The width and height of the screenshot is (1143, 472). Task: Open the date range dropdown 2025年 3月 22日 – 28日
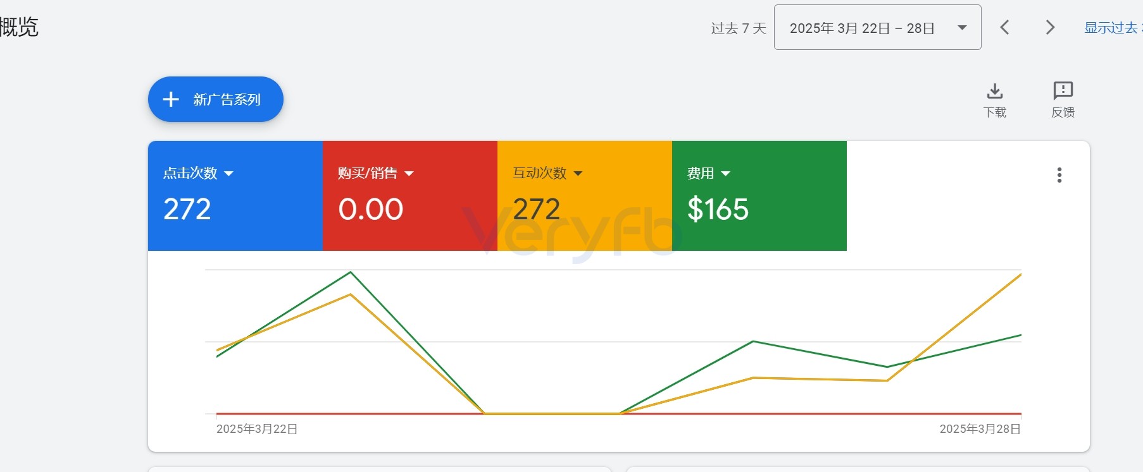tap(877, 27)
